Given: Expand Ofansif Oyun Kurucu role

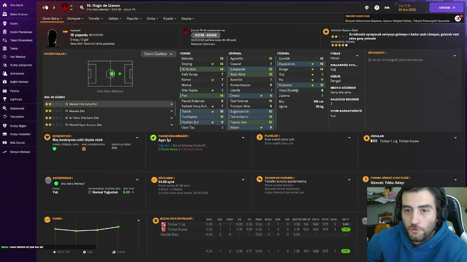Looking at the screenshot, I should coord(171,125).
